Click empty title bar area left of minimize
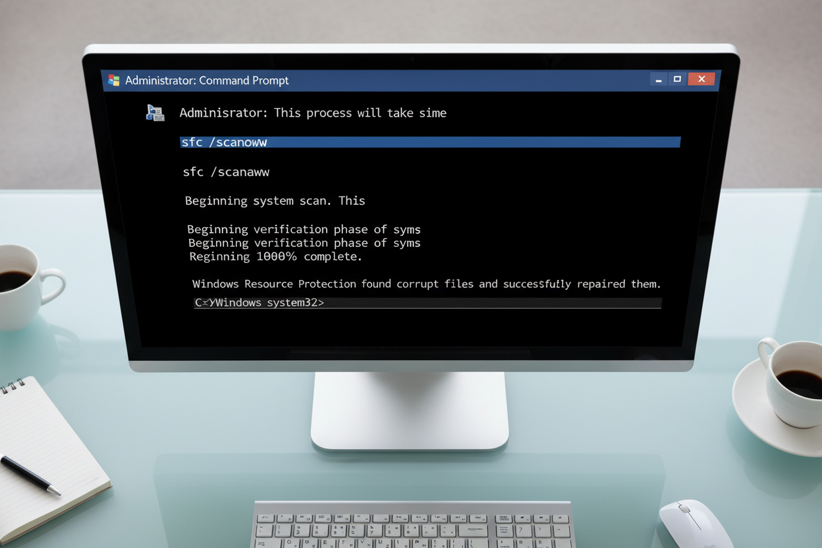Image resolution: width=822 pixels, height=548 pixels. coord(527,80)
